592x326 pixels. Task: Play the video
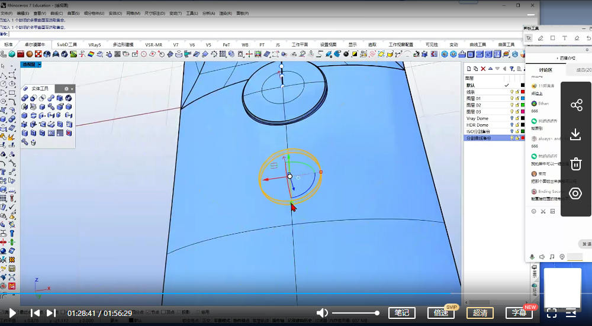tap(13, 313)
